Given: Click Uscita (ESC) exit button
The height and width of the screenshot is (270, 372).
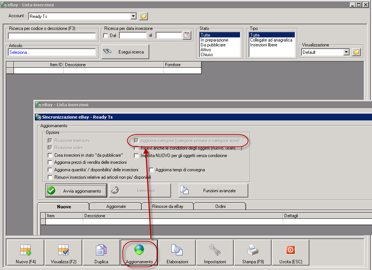Looking at the screenshot, I should (x=291, y=252).
